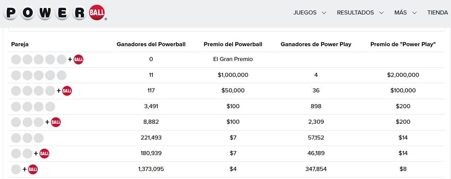
Task: Open the RESULTADOS menu
Action: click(x=355, y=12)
